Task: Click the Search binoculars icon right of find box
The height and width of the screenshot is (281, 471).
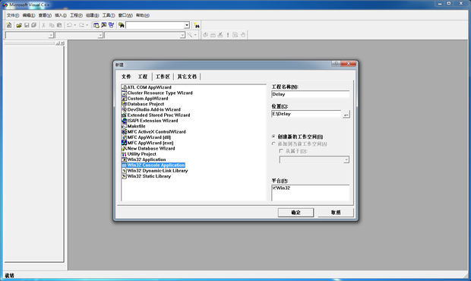Action: [x=197, y=26]
